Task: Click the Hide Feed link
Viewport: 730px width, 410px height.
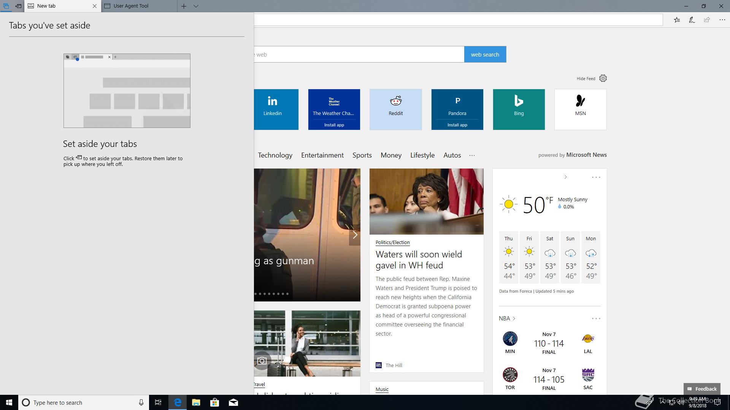Action: coord(586,79)
